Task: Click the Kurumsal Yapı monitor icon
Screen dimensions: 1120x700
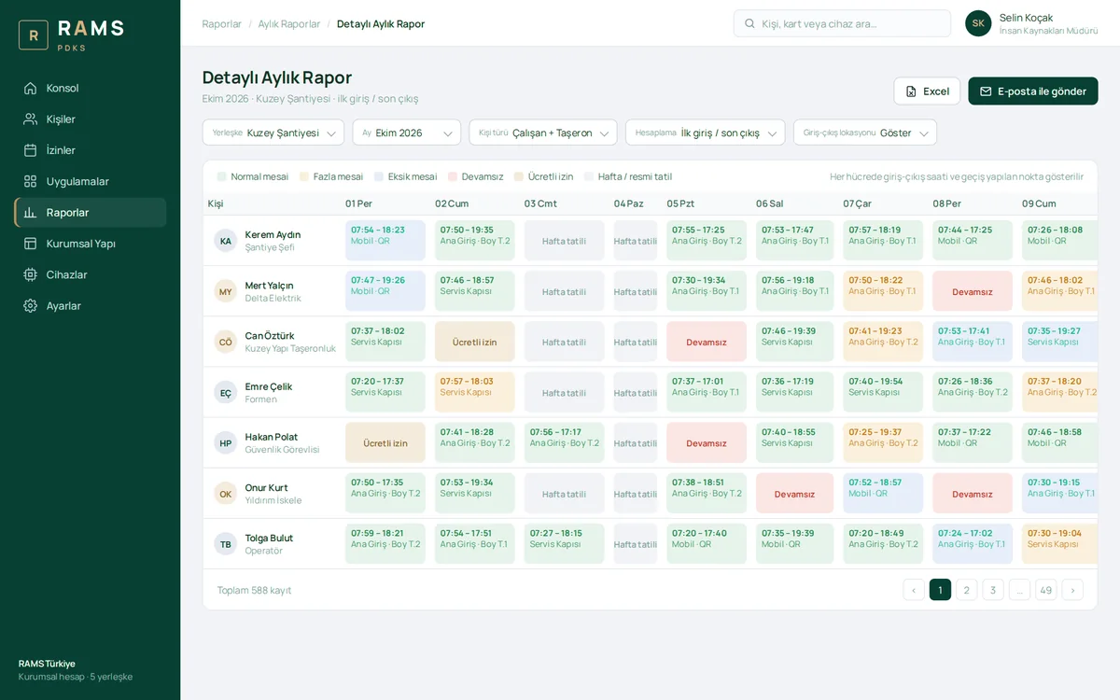Action: click(x=31, y=244)
